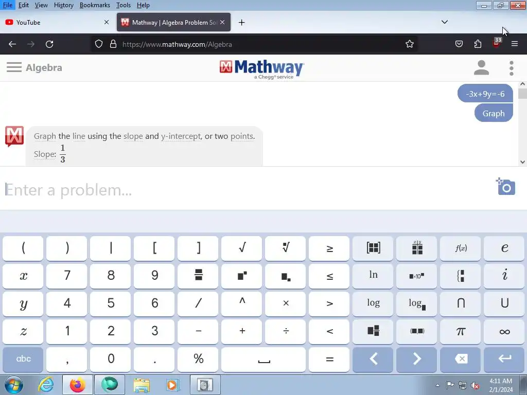Click the y-intercept glossary link

coord(181,136)
